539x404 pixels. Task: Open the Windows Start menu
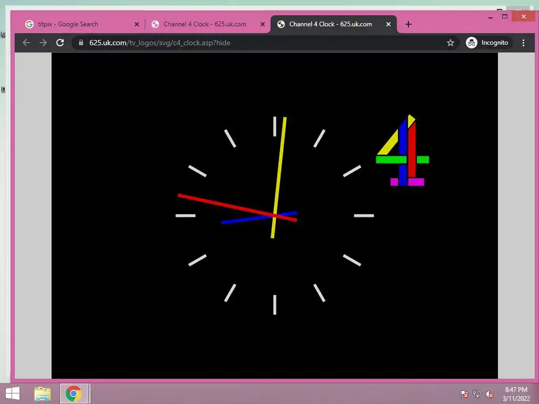13,393
